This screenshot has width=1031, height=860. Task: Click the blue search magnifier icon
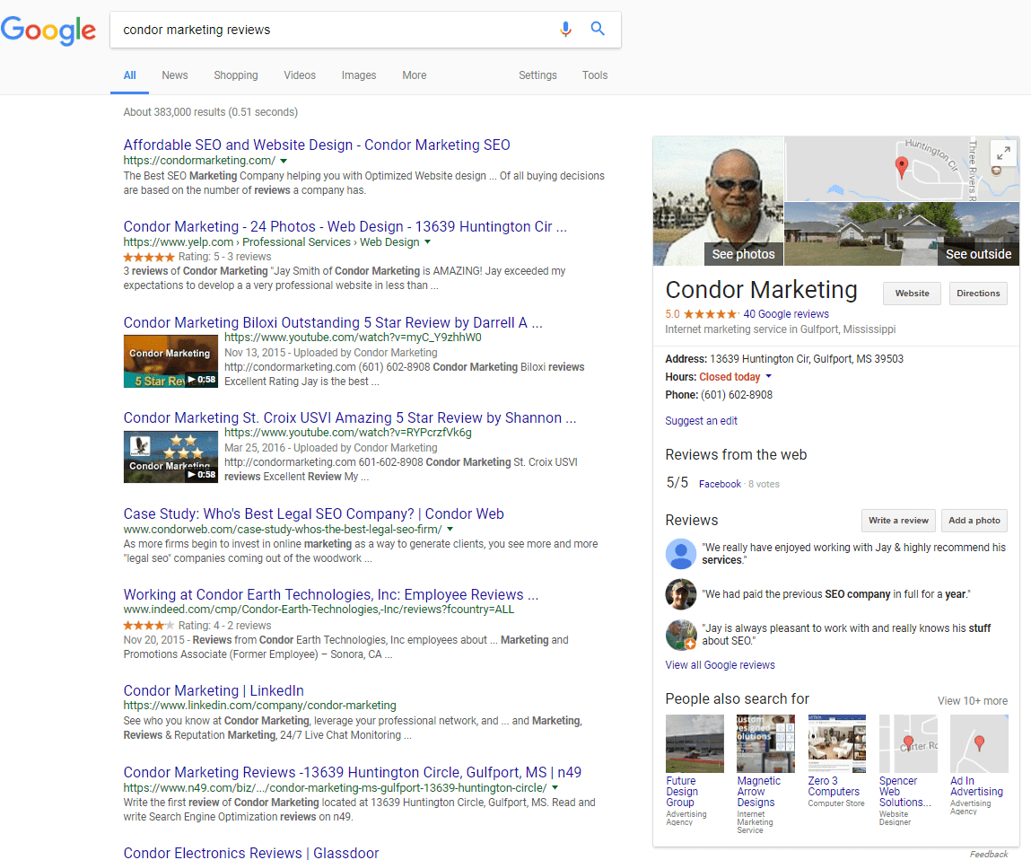click(597, 29)
